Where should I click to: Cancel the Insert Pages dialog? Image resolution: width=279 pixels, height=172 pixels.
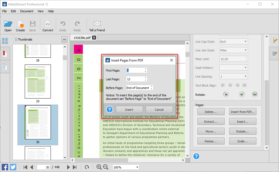(159, 109)
